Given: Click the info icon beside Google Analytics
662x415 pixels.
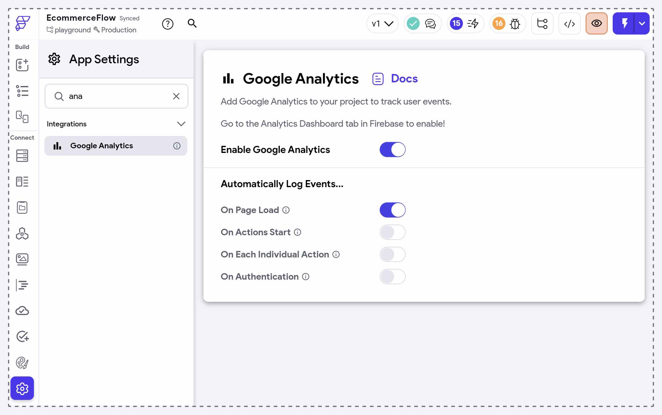Looking at the screenshot, I should pos(177,146).
